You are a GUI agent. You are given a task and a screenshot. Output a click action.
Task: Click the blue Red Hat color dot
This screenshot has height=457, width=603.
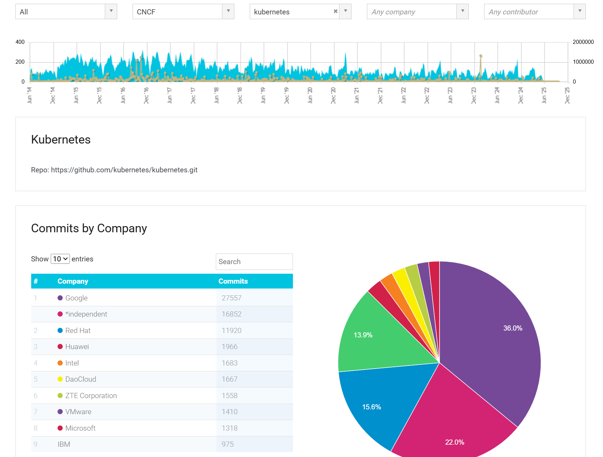[60, 331]
